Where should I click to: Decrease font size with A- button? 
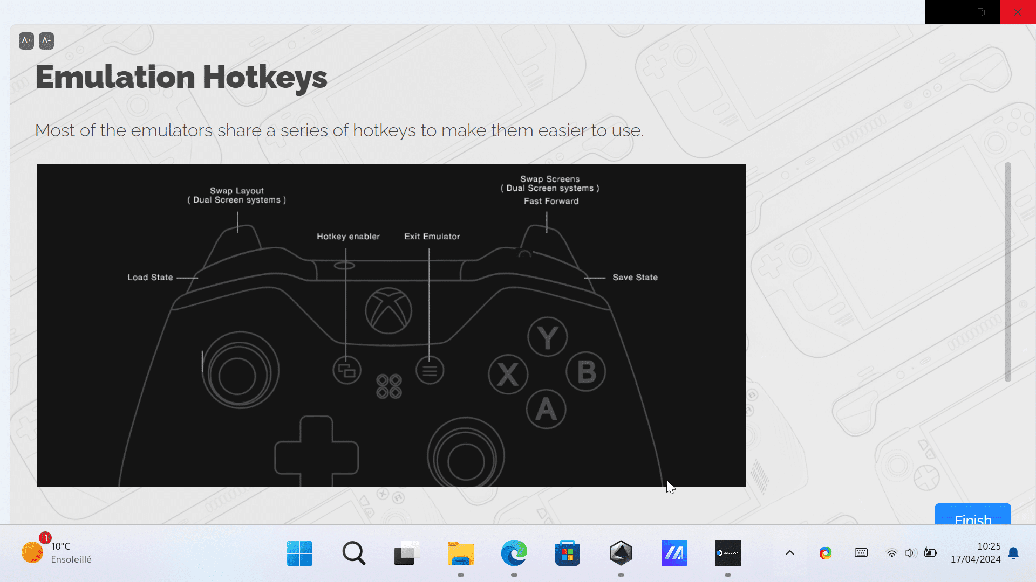click(46, 41)
